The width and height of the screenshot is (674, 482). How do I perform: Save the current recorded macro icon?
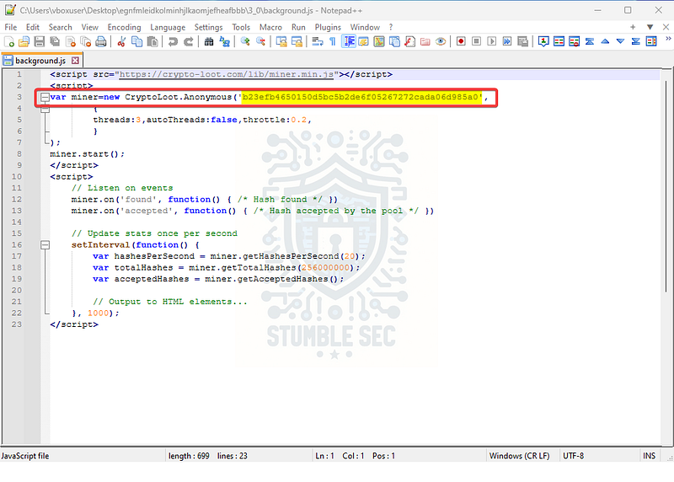click(522, 41)
